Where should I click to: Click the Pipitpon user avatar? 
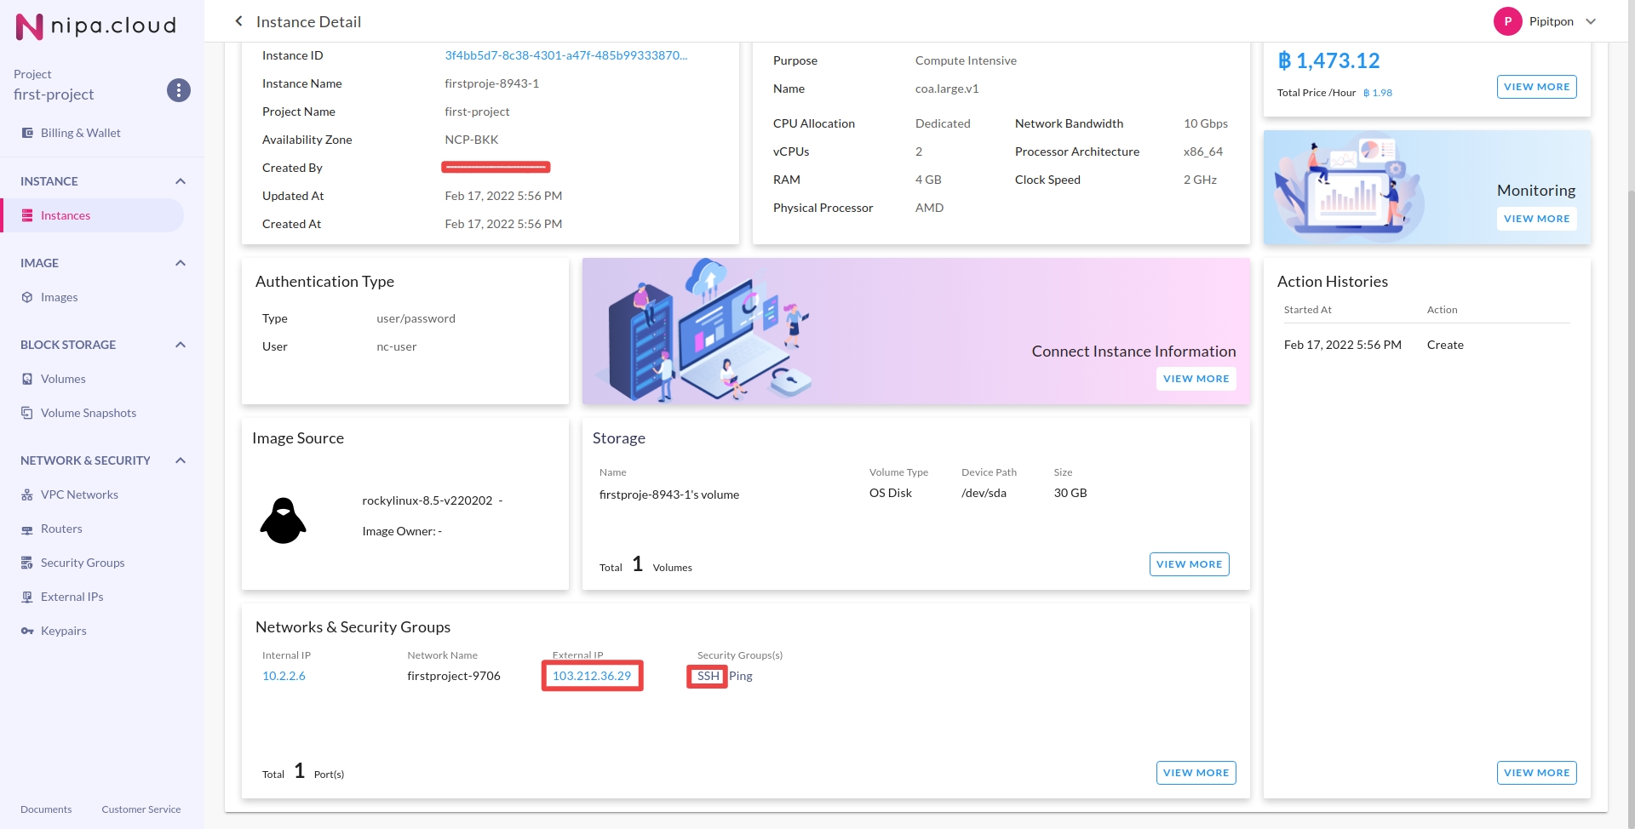click(1507, 21)
